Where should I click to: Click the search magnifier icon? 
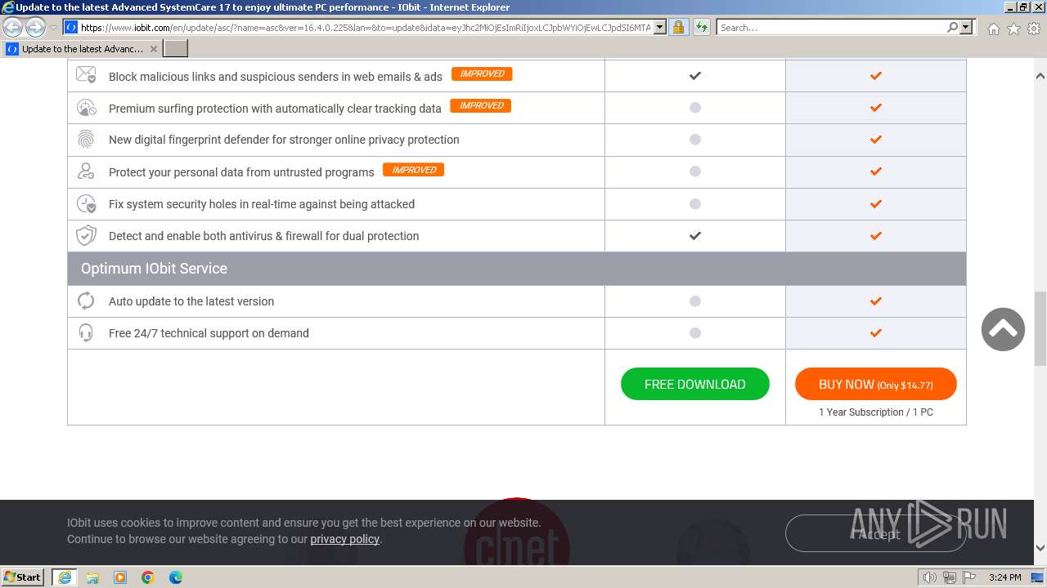(x=952, y=27)
